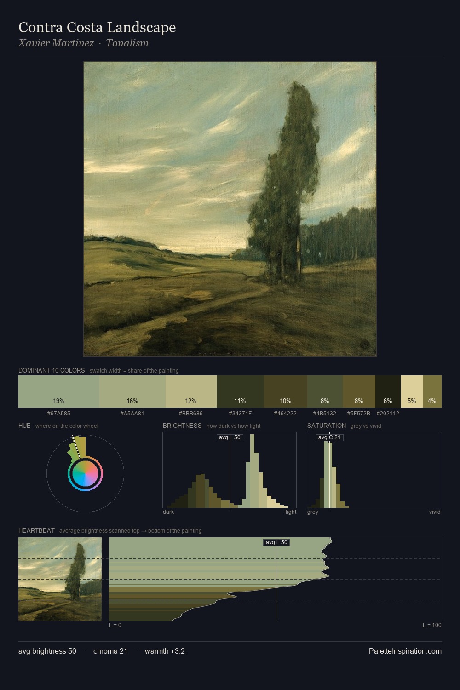
Task: Click the 'warmth +3.2' footer stat
Action: click(x=165, y=651)
